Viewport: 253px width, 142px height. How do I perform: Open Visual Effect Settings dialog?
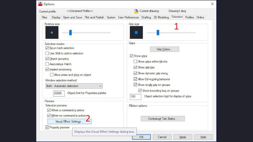69,121
